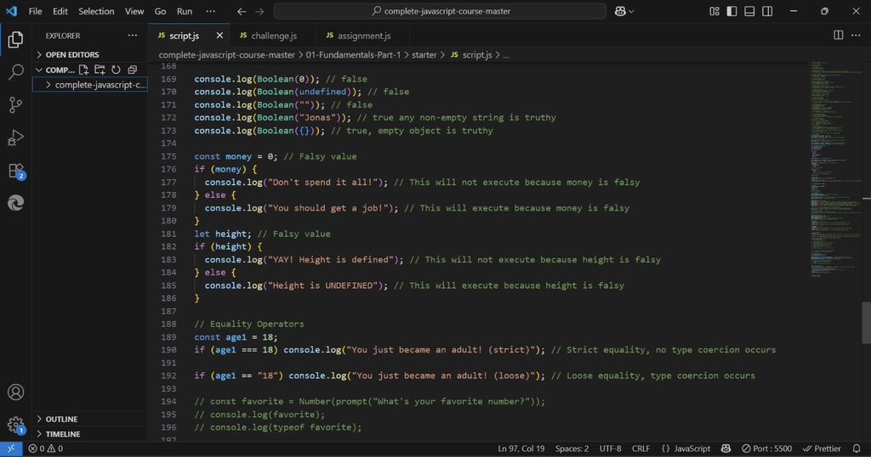This screenshot has height=457, width=871.
Task: Open the Customize Layout icon
Action: pos(714,11)
